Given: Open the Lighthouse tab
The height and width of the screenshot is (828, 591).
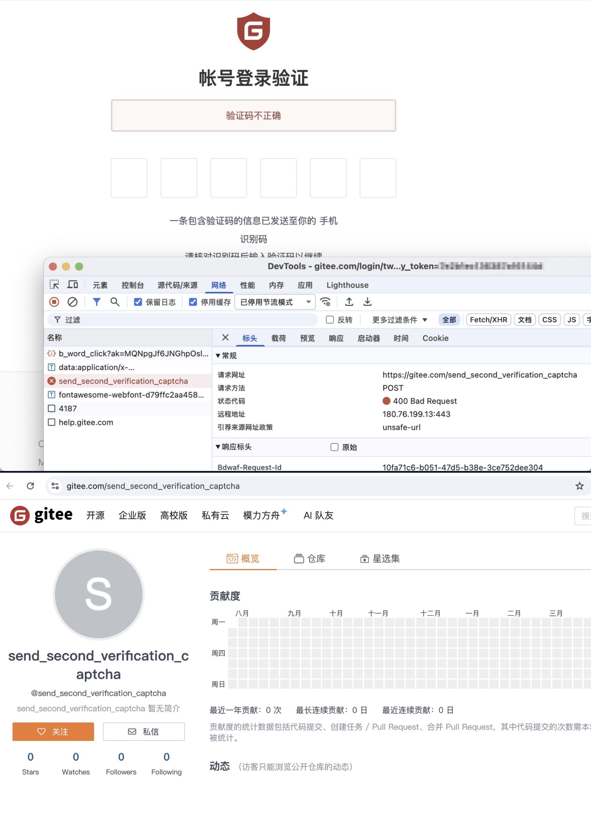Looking at the screenshot, I should coord(347,285).
